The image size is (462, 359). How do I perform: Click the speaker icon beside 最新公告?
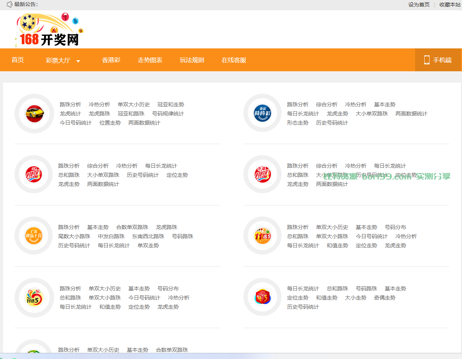click(x=10, y=4)
